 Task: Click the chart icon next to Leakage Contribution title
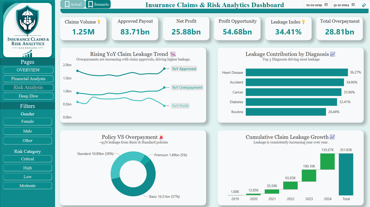coord(333,54)
